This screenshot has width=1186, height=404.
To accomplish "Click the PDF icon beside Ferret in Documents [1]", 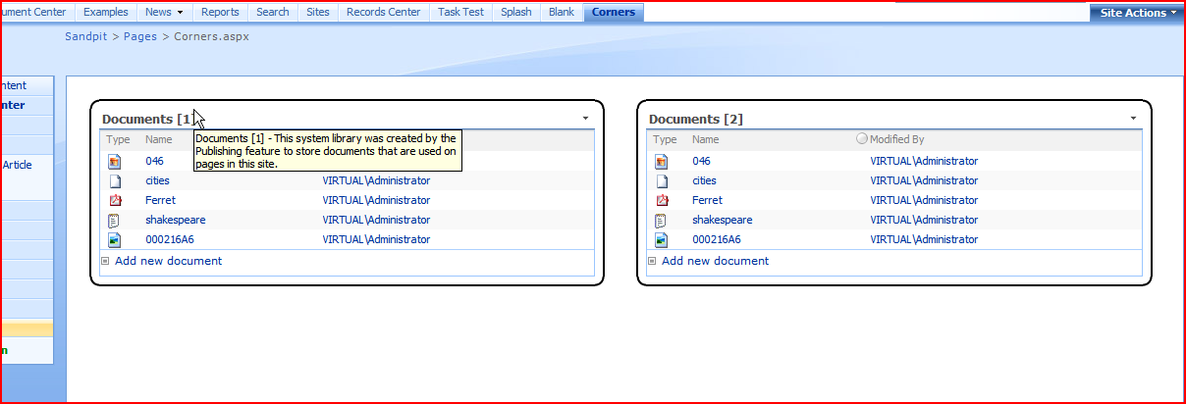I will [114, 201].
